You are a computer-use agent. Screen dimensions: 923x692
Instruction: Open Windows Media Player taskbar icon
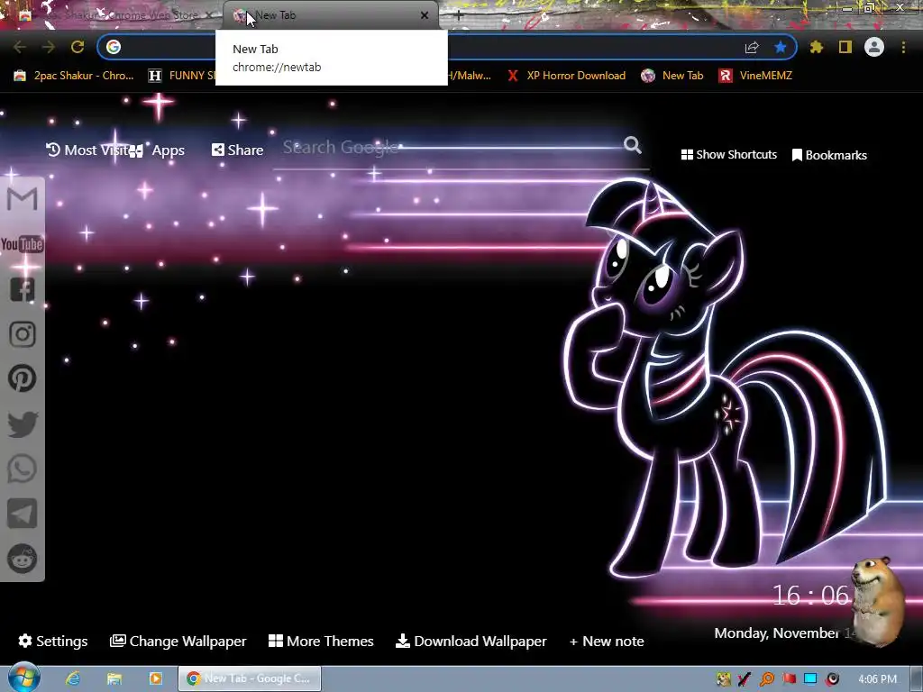coord(155,678)
